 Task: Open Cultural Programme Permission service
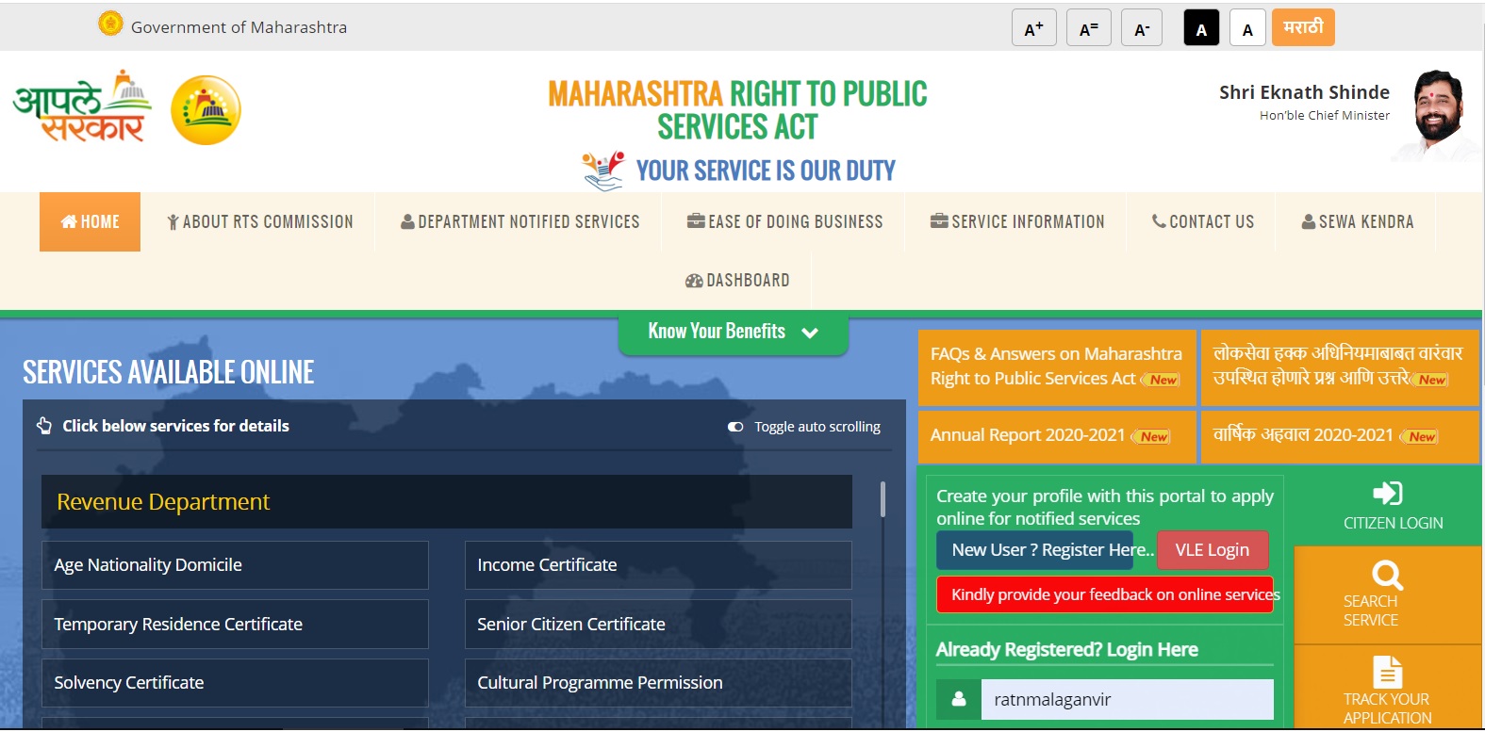pyautogui.click(x=658, y=683)
